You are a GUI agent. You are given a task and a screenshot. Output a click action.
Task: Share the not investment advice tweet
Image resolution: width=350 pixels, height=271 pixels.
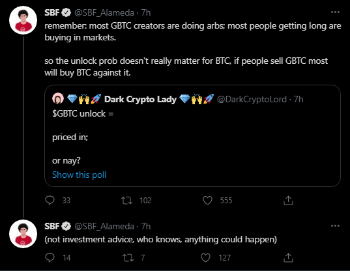click(288, 257)
